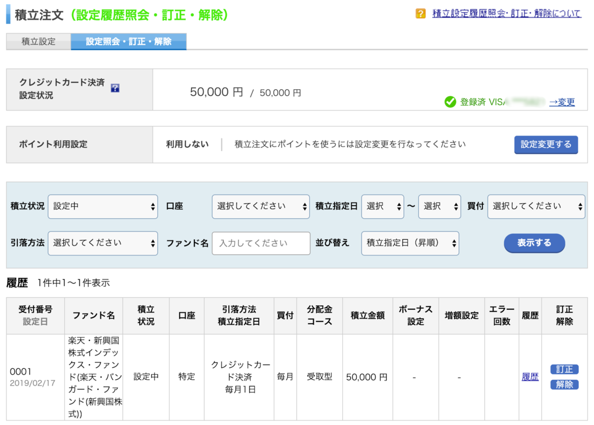Click the ファンド名 input field

(x=261, y=243)
